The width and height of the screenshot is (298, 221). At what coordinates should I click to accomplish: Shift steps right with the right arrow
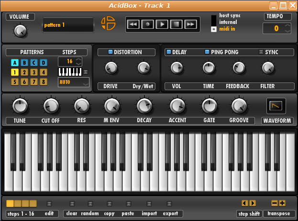pos(253,203)
